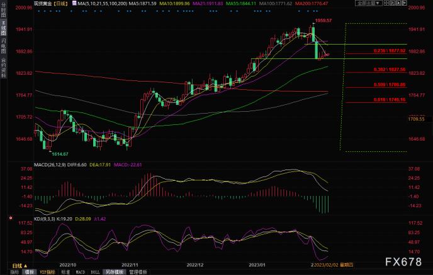Click the MA55:1844.11 value
Viewport: 433px width, 275px height.
pos(241,4)
